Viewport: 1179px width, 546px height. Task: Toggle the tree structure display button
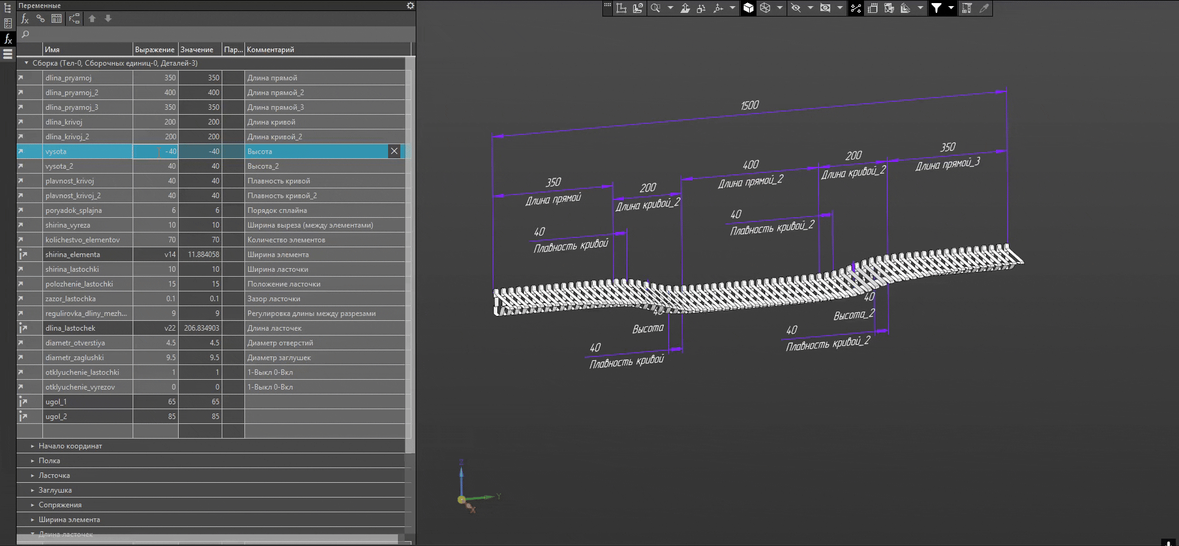(74, 19)
